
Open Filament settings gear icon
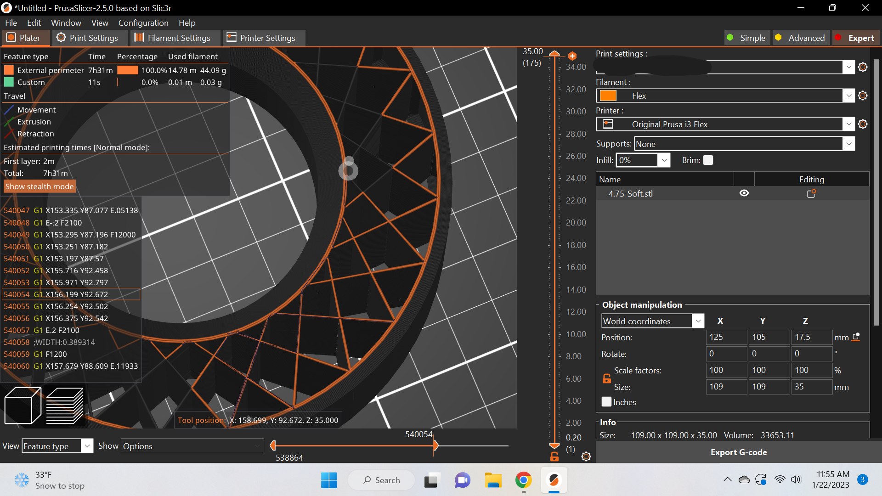coord(862,96)
